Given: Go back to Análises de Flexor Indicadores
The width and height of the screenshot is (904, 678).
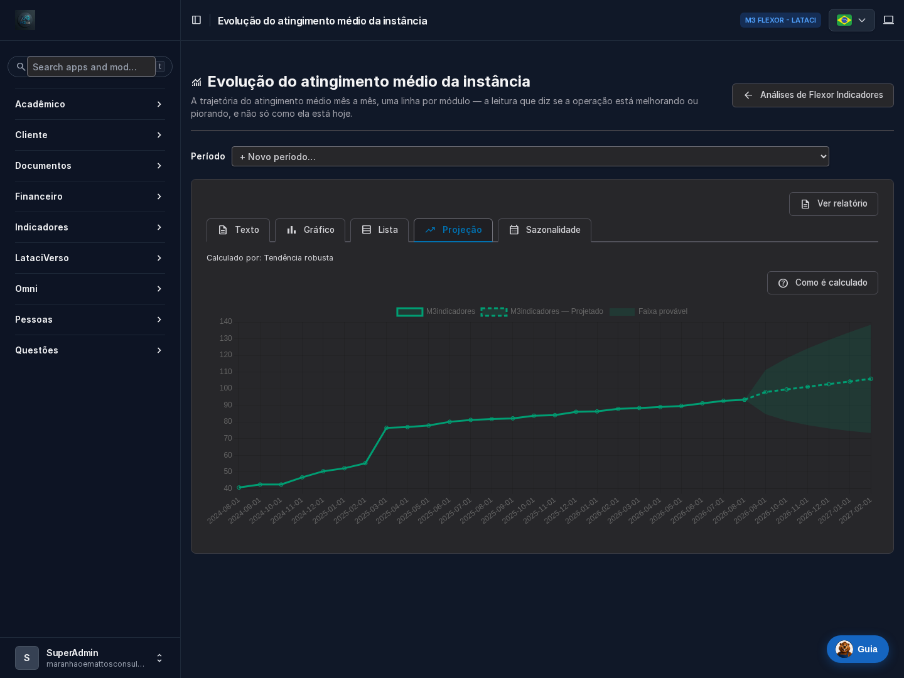Looking at the screenshot, I should 812,95.
